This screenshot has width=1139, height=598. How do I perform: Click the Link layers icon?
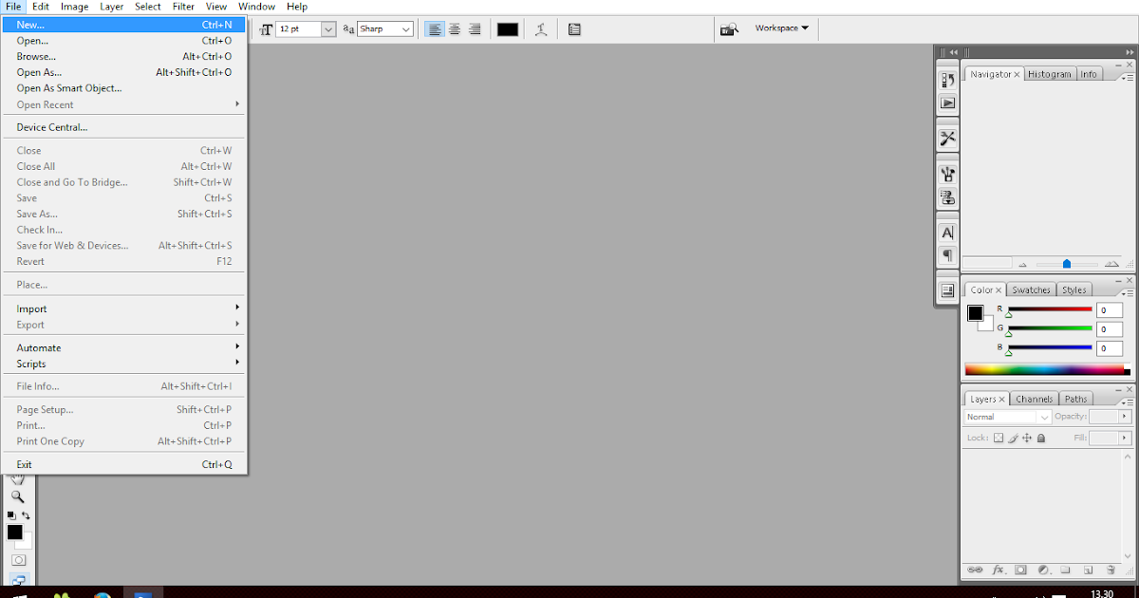(975, 570)
